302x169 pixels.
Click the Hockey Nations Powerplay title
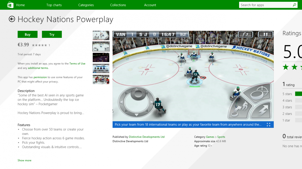click(65, 19)
